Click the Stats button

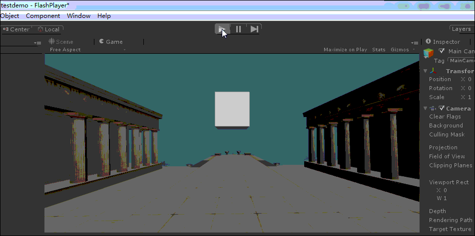(x=379, y=50)
